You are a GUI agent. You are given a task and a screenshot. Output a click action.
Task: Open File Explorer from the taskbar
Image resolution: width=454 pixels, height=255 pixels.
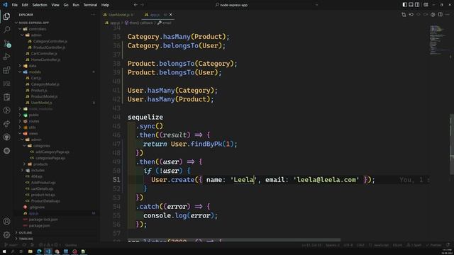tap(30, 251)
